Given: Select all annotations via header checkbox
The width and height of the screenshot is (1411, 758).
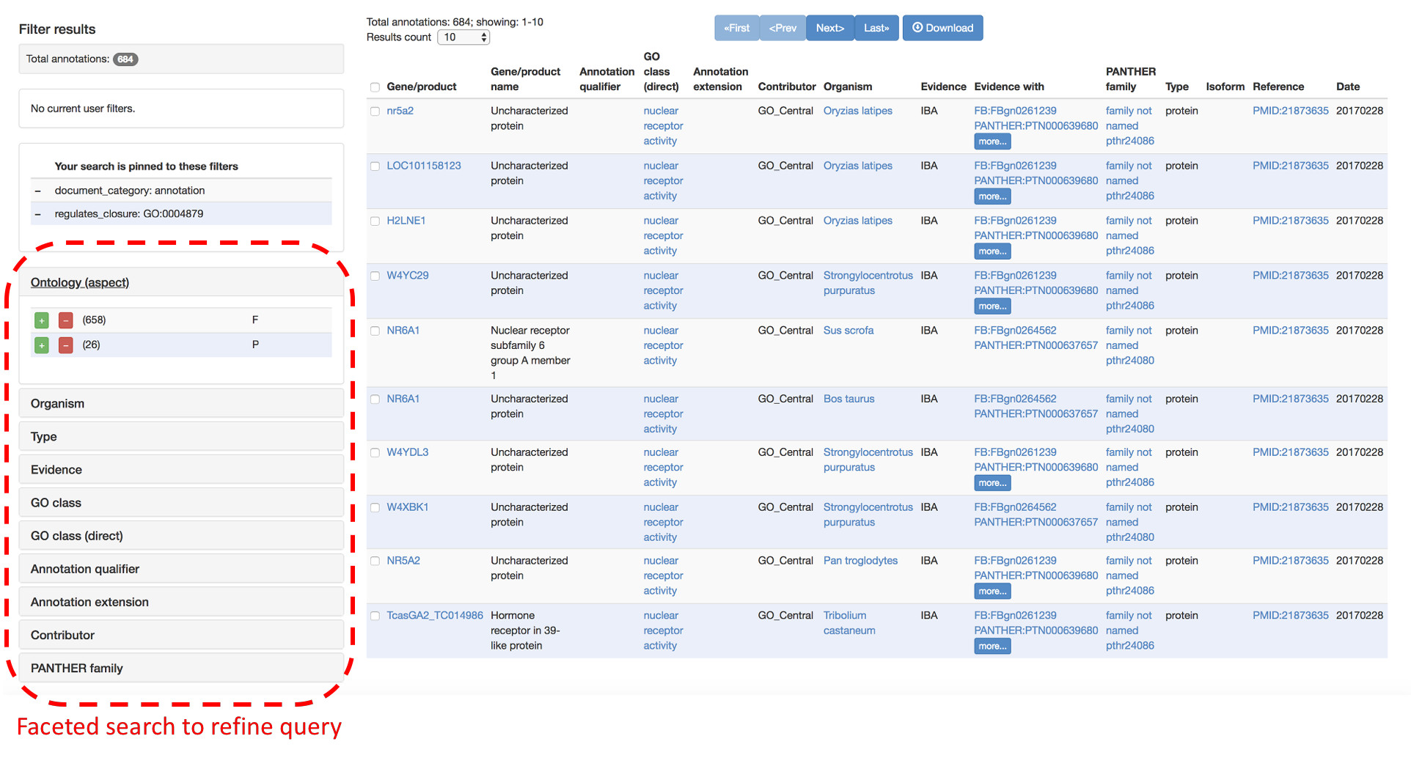Looking at the screenshot, I should [x=375, y=86].
